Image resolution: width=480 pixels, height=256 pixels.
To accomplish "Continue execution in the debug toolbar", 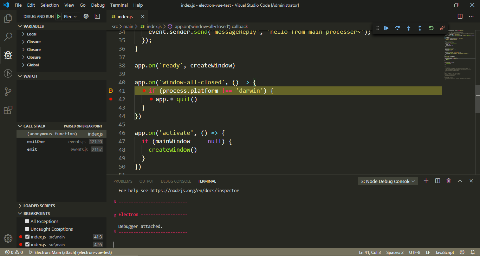I will [x=386, y=28].
